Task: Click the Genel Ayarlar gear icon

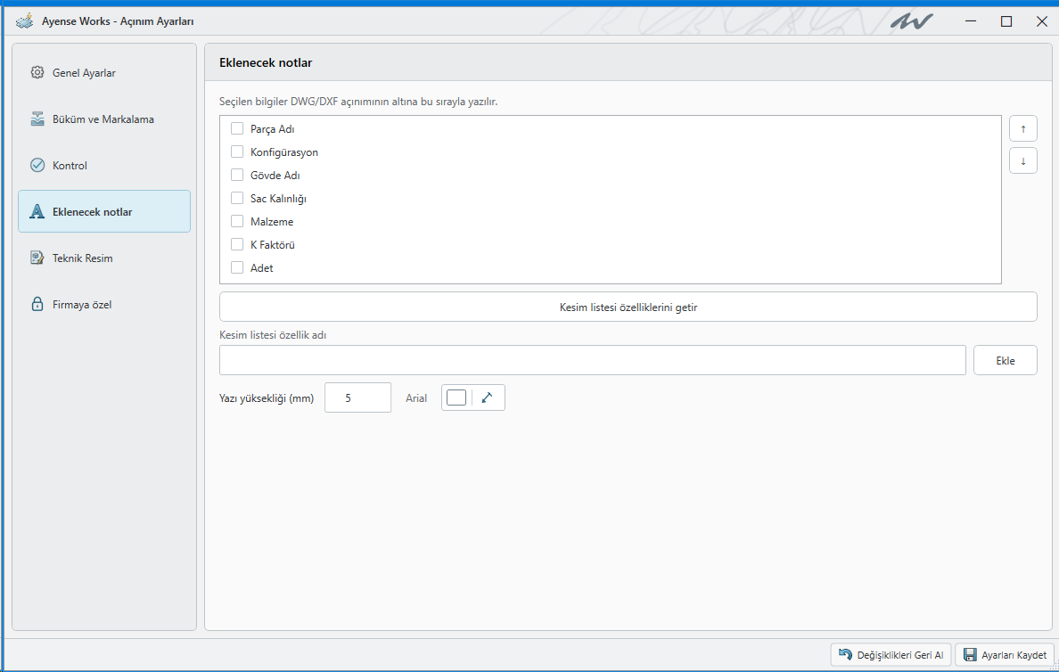Action: tap(37, 72)
